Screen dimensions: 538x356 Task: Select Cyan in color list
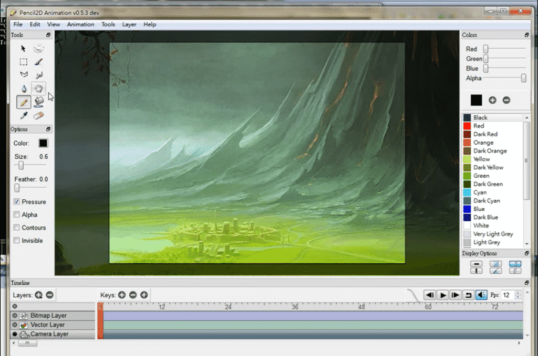click(493, 192)
